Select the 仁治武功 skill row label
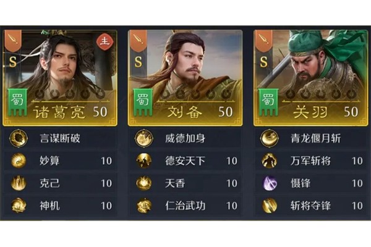 click(x=185, y=206)
